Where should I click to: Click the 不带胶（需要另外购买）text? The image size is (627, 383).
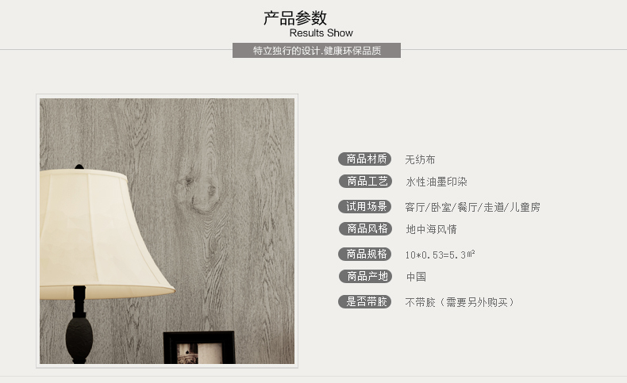460,302
